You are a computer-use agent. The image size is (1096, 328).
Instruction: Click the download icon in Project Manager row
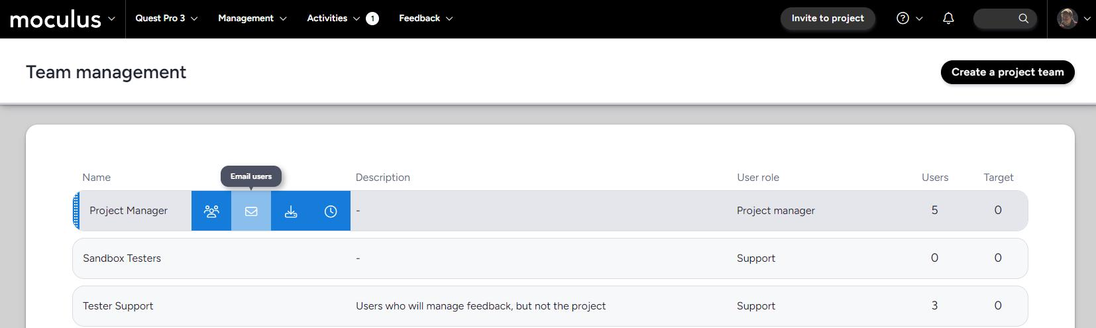click(291, 211)
